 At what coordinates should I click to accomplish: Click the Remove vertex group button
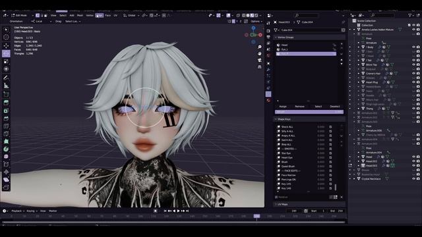pos(299,107)
